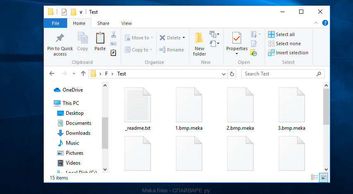Switch to Large icons view in status bar
The height and width of the screenshot is (194, 353).
point(324,177)
